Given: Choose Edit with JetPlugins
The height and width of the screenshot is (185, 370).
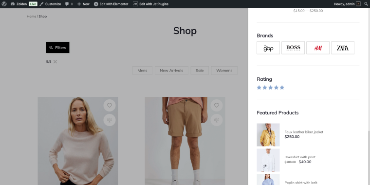Looking at the screenshot, I should (x=151, y=4).
